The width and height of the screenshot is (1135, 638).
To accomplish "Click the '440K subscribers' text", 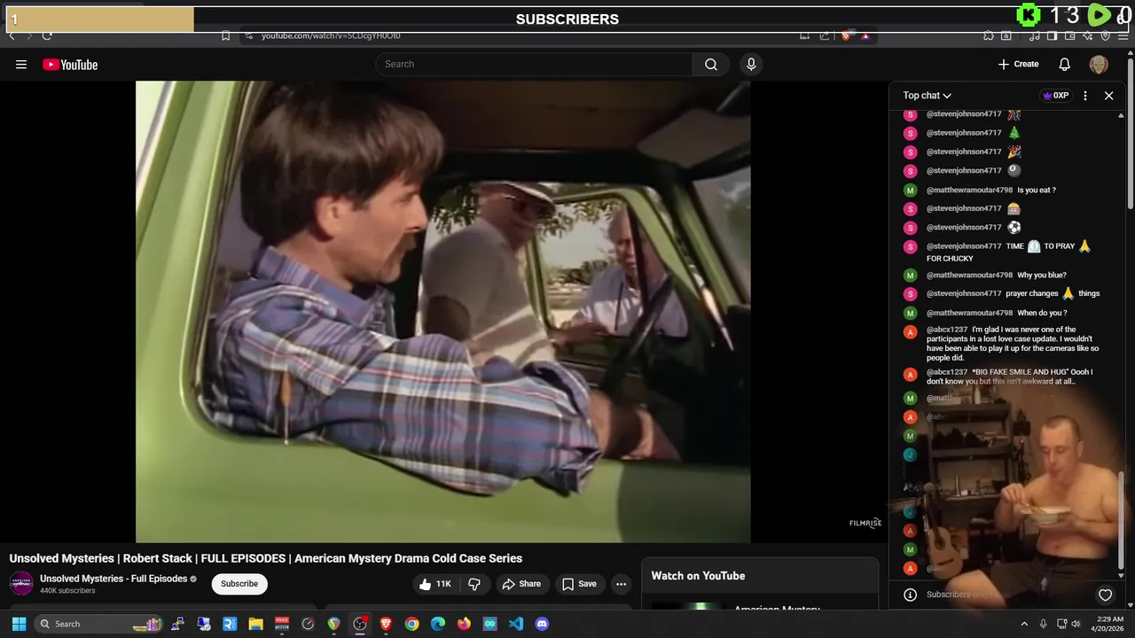I will pos(67,591).
